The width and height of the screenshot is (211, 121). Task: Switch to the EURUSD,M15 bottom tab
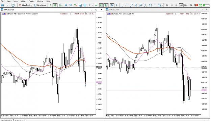20,120
